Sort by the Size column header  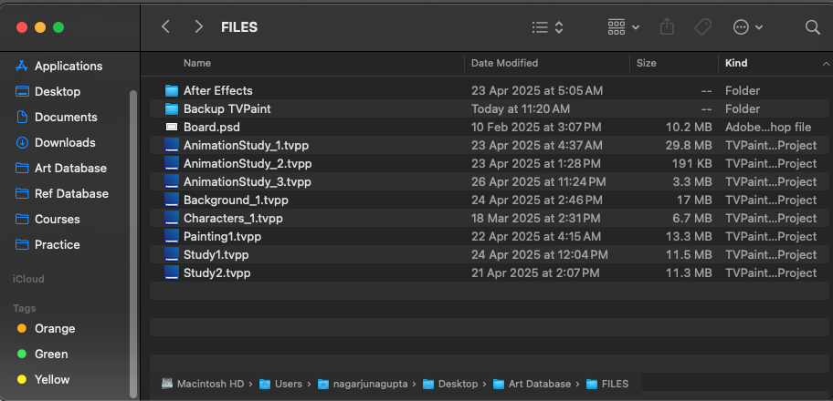tap(646, 63)
